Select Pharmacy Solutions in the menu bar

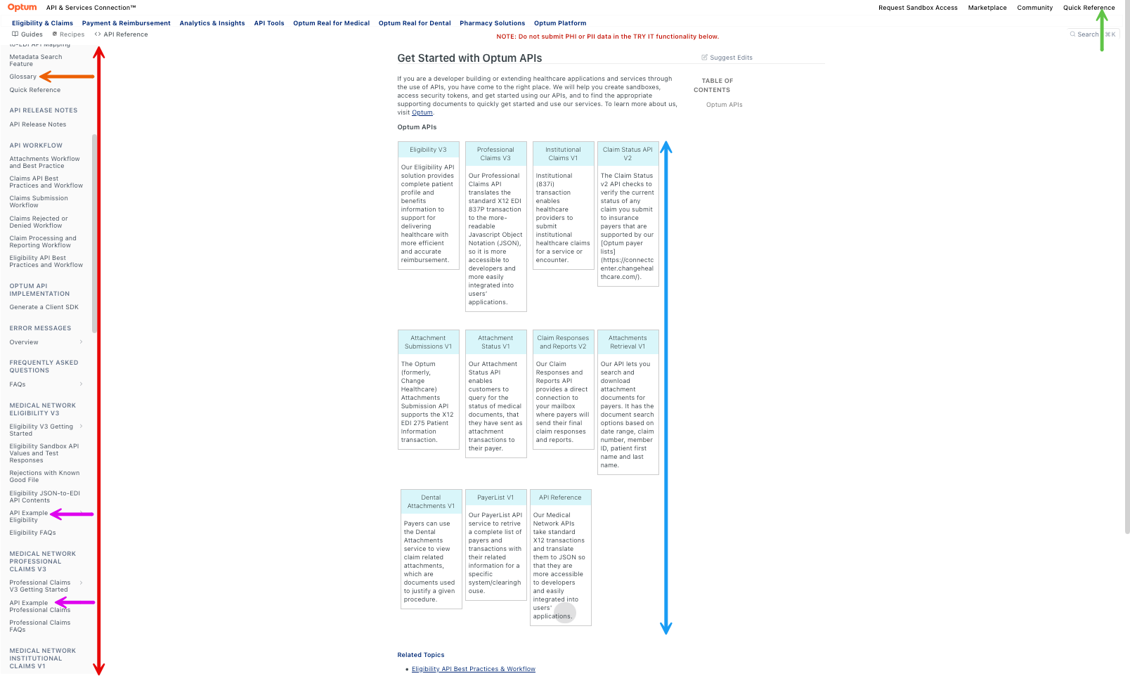(493, 23)
